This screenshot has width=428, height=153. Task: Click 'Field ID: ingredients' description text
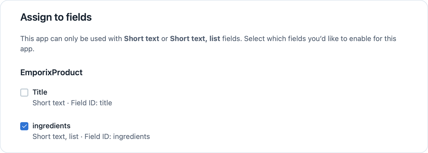point(117,136)
